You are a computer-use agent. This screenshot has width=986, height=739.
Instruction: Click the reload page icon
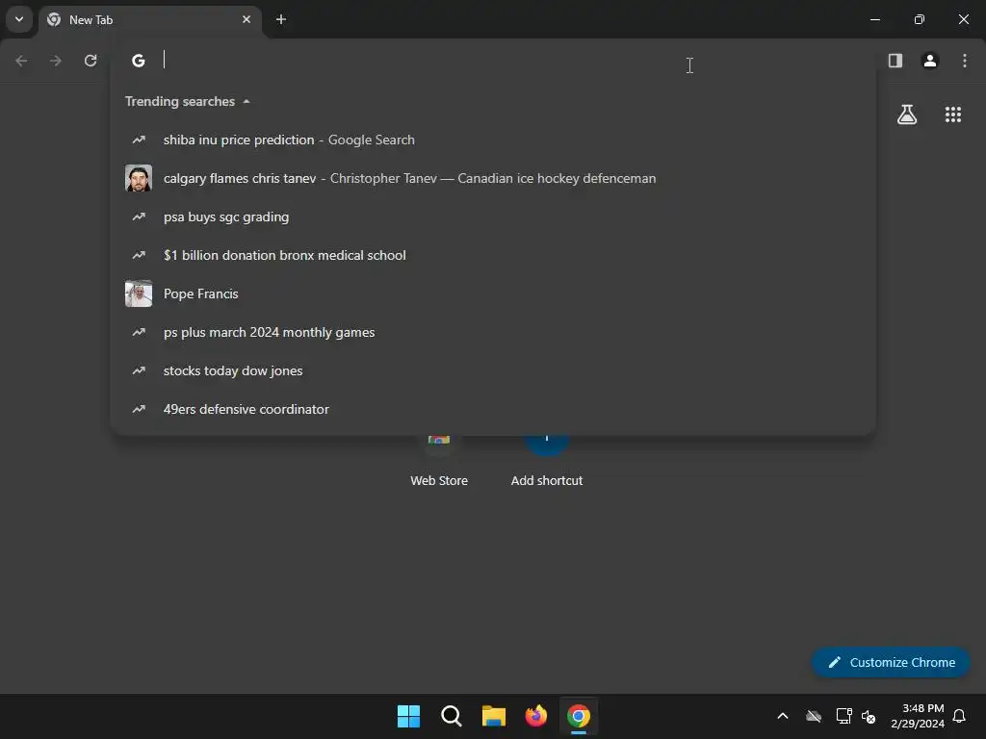pyautogui.click(x=91, y=61)
